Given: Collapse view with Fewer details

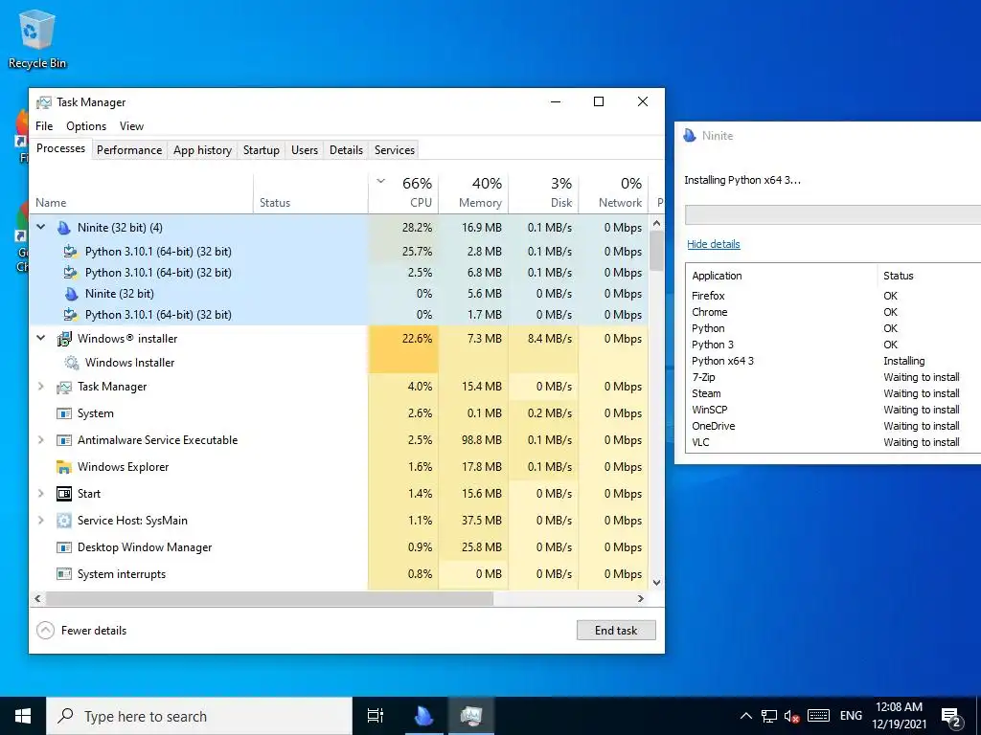Looking at the screenshot, I should [x=82, y=631].
